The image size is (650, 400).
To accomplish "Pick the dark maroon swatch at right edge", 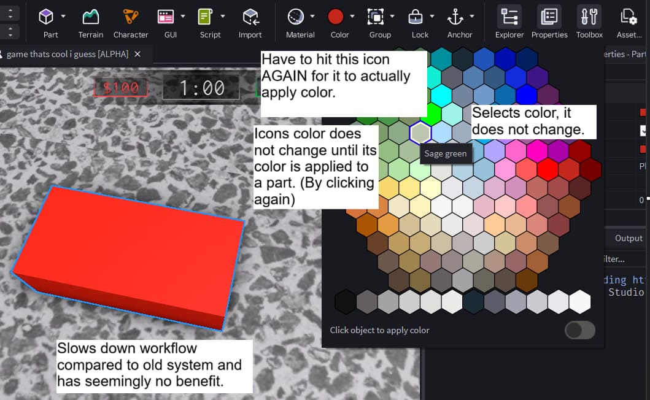I will pos(590,169).
